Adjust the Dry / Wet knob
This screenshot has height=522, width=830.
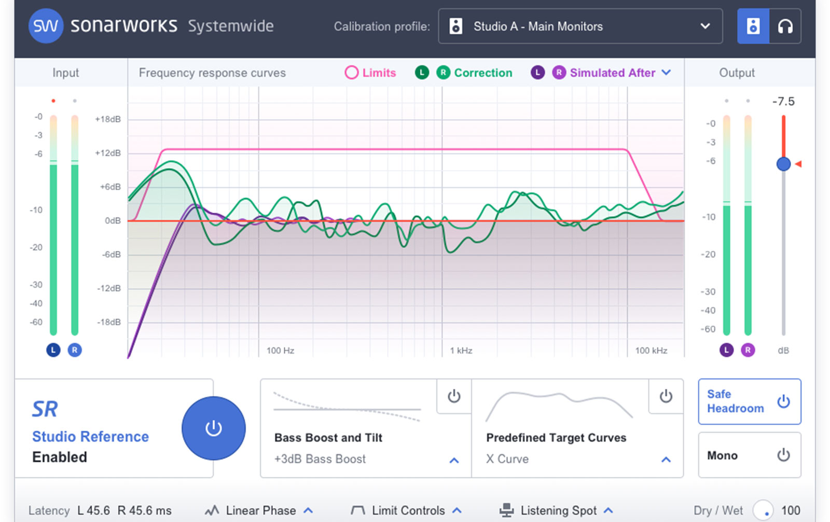(x=763, y=511)
